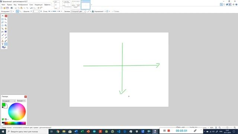The height and width of the screenshot is (134, 238).
Task: Select the Move Selected Pixels tool
Action: coord(6,19)
